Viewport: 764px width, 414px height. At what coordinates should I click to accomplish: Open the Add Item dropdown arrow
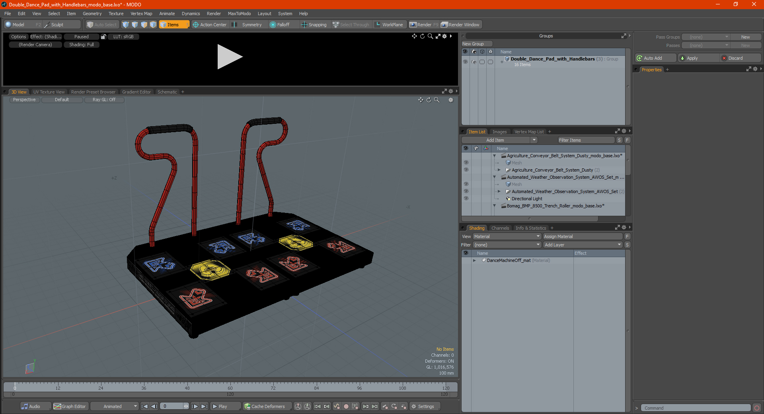pos(534,140)
